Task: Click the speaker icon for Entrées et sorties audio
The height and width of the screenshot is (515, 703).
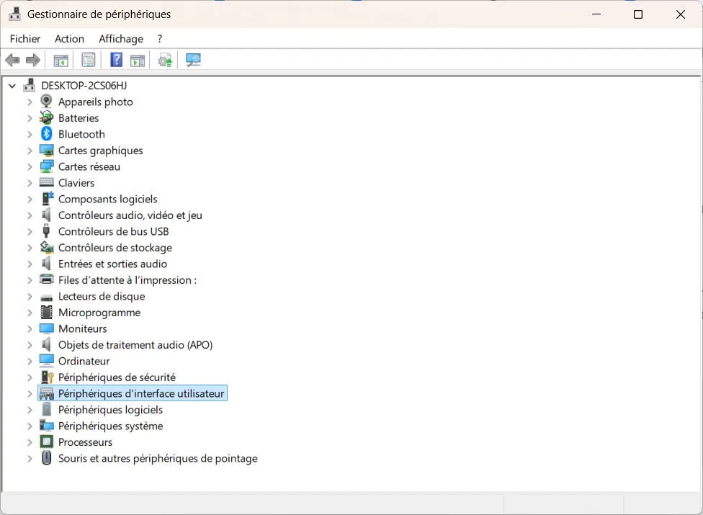Action: 45,264
